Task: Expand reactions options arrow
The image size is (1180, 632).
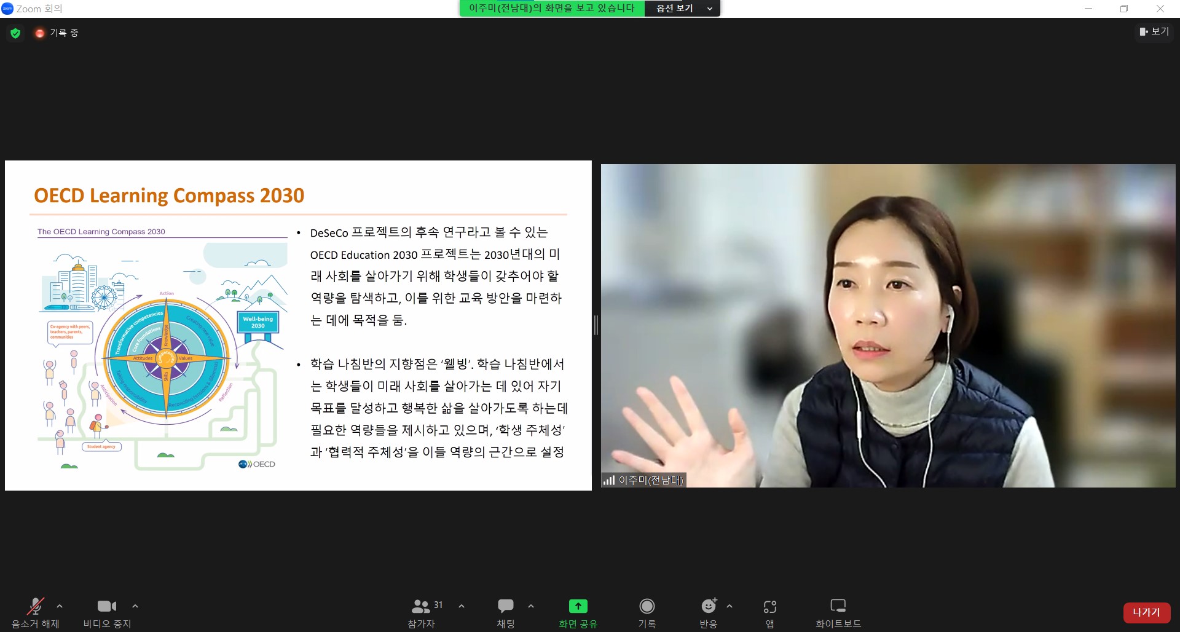Action: 730,606
